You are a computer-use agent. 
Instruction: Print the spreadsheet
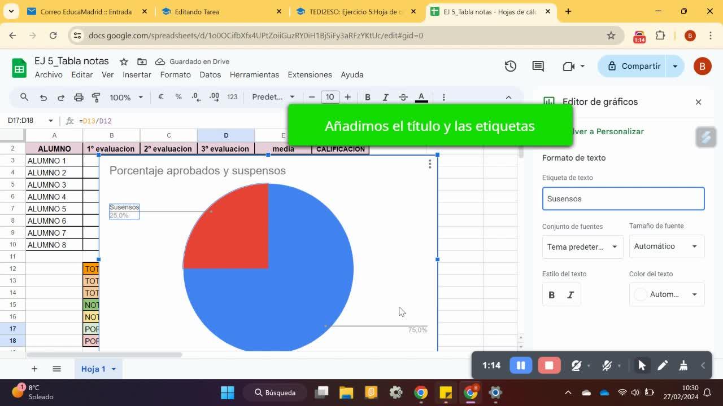tap(79, 97)
